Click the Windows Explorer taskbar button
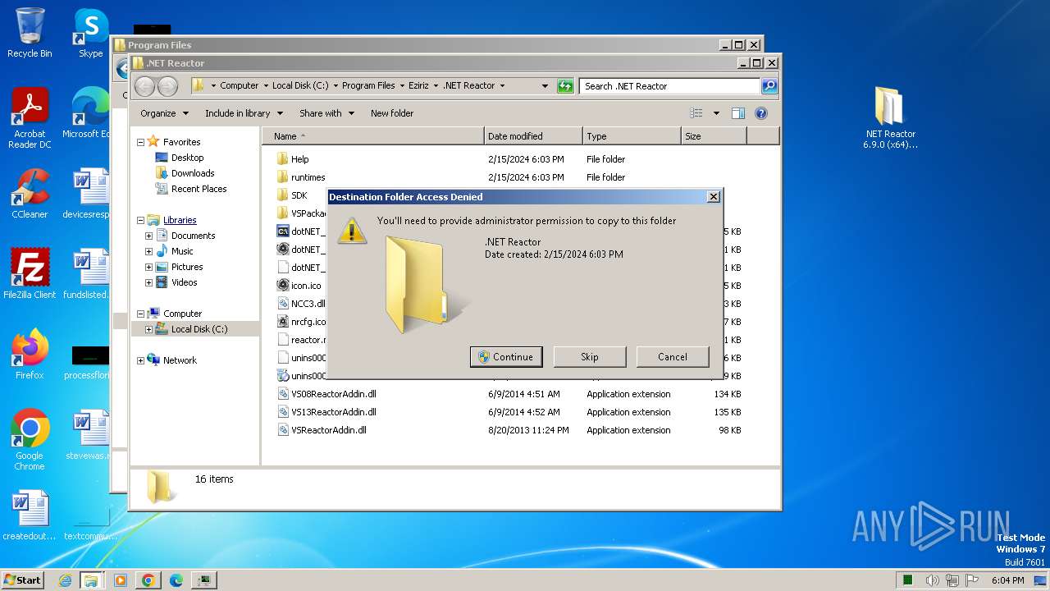The width and height of the screenshot is (1050, 591). pos(91,580)
